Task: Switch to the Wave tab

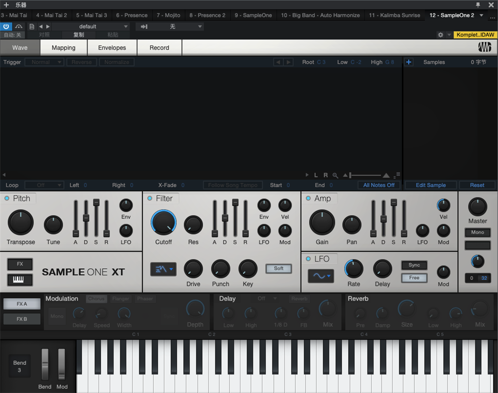Action: 20,47
